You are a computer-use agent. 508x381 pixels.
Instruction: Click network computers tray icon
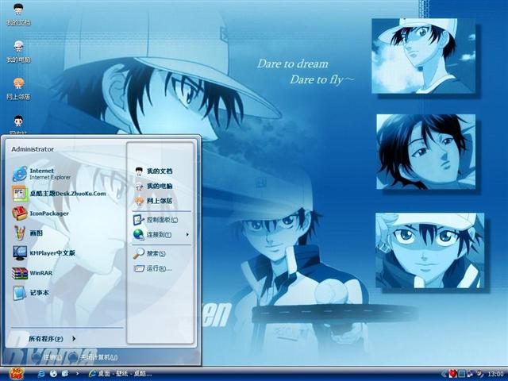469,374
